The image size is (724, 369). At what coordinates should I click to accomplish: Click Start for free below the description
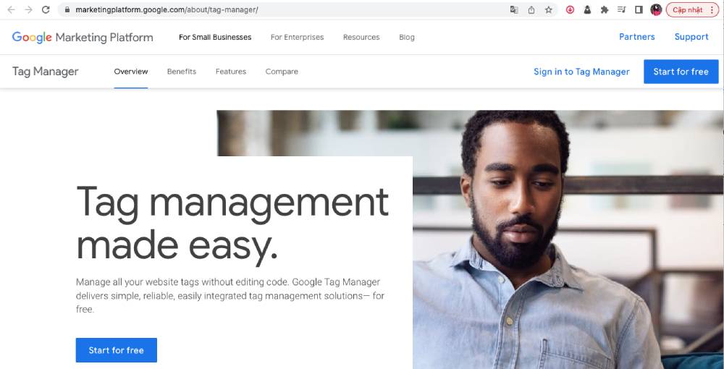pyautogui.click(x=117, y=350)
